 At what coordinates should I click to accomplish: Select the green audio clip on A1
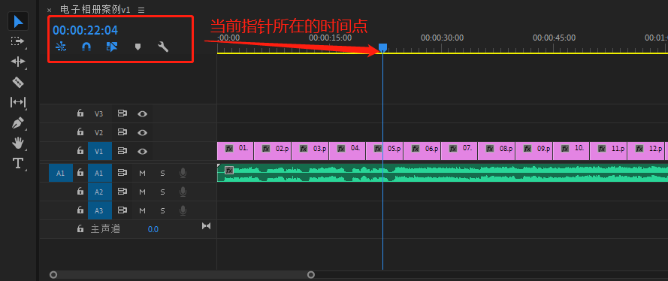[443, 173]
